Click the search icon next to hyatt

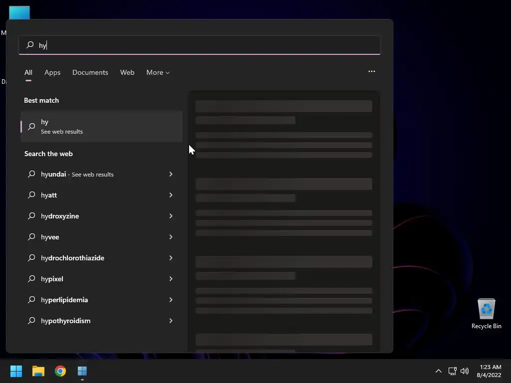pos(31,195)
